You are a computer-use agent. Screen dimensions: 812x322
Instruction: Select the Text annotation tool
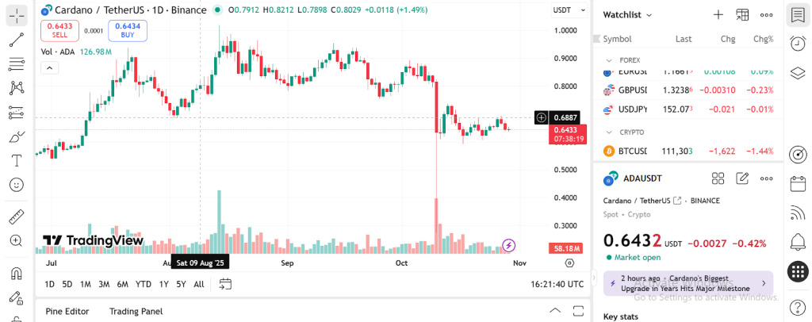[17, 160]
